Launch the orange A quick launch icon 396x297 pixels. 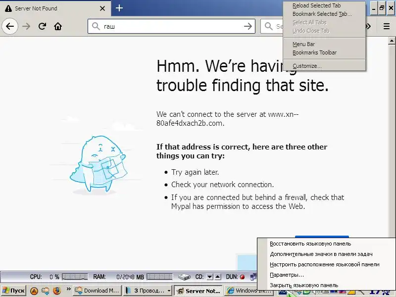(x=34, y=291)
